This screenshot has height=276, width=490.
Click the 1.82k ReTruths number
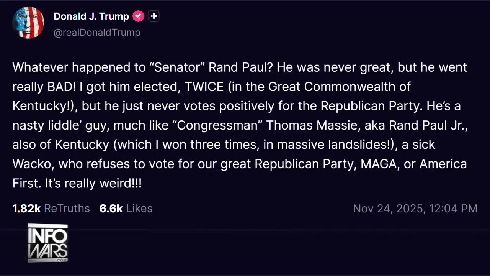coord(26,209)
